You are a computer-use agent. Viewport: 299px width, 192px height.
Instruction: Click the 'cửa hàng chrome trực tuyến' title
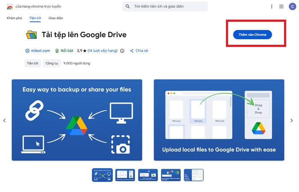(x=38, y=6)
